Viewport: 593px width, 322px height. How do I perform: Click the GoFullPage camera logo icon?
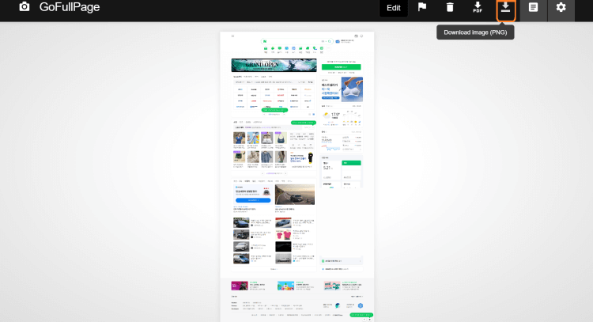(x=25, y=7)
